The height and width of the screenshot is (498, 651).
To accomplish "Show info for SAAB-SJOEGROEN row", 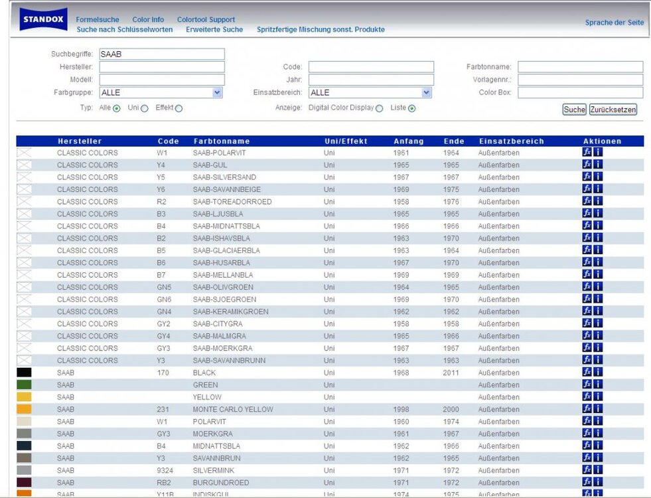I will [597, 299].
